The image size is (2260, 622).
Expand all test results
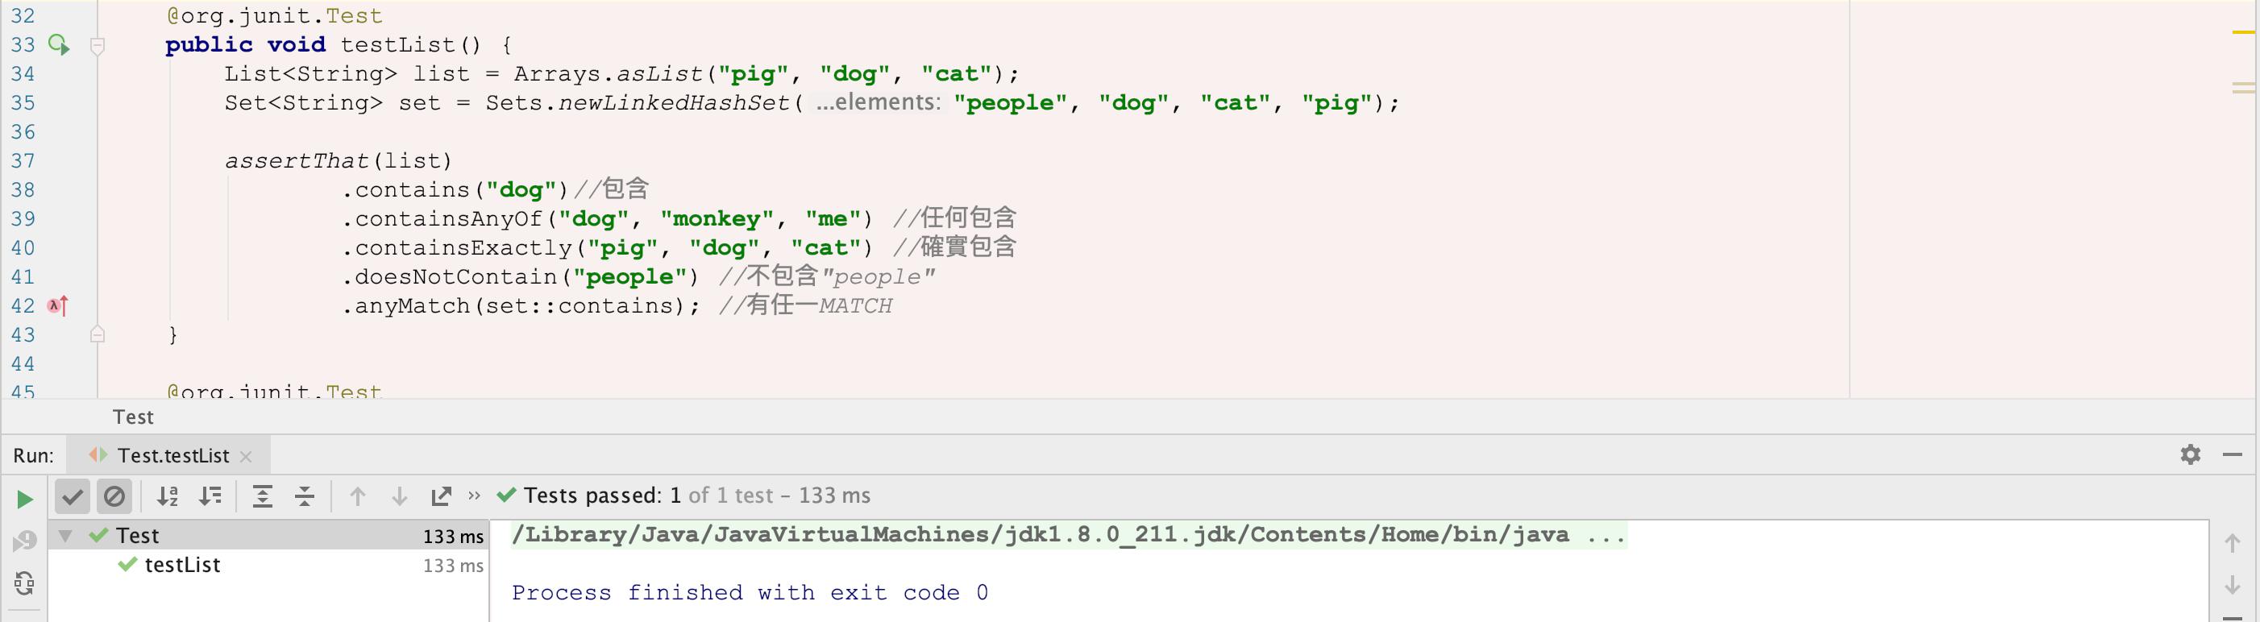tap(262, 496)
